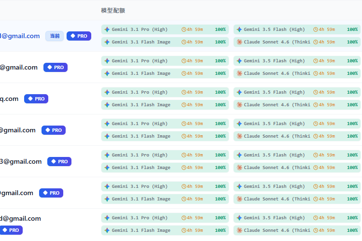Click clock icon of Flash Image, d@gmail.com row

183,230
